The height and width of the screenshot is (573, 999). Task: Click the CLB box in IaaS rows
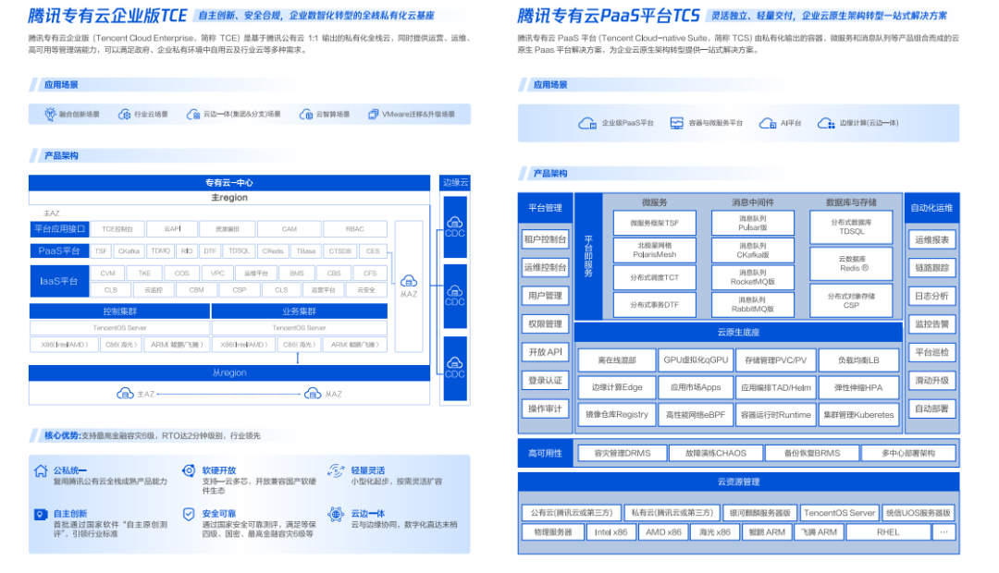pos(111,289)
